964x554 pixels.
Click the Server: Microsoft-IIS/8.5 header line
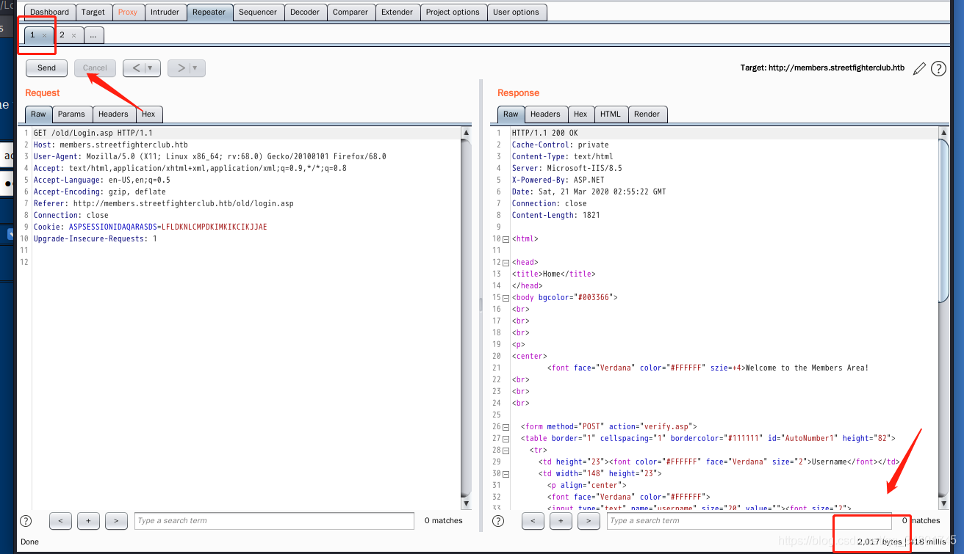pos(566,168)
